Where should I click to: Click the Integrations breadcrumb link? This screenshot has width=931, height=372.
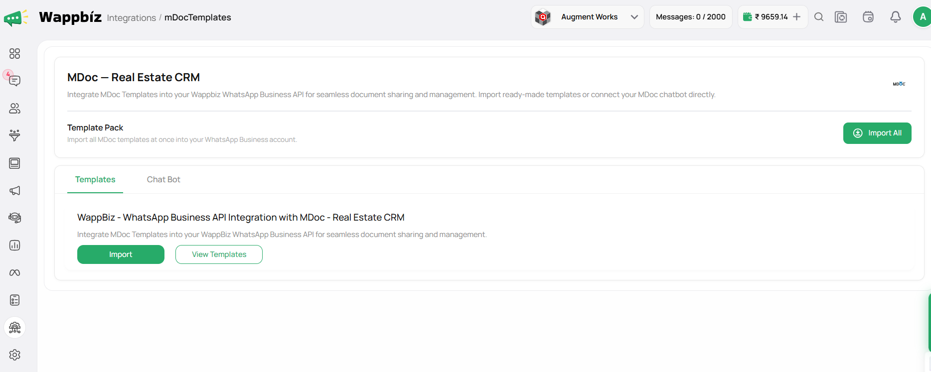(x=132, y=18)
